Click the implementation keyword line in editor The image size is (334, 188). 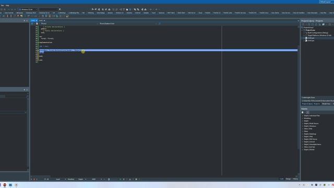point(45,42)
